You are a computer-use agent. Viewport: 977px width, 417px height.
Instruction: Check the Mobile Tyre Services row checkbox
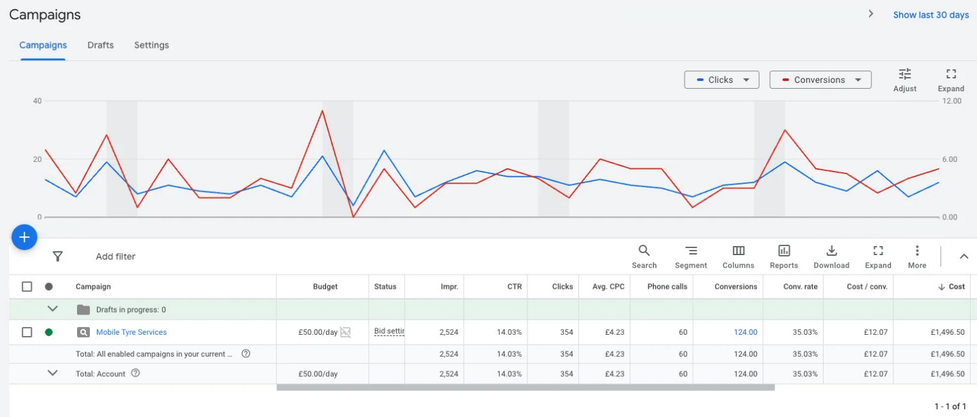click(x=27, y=332)
